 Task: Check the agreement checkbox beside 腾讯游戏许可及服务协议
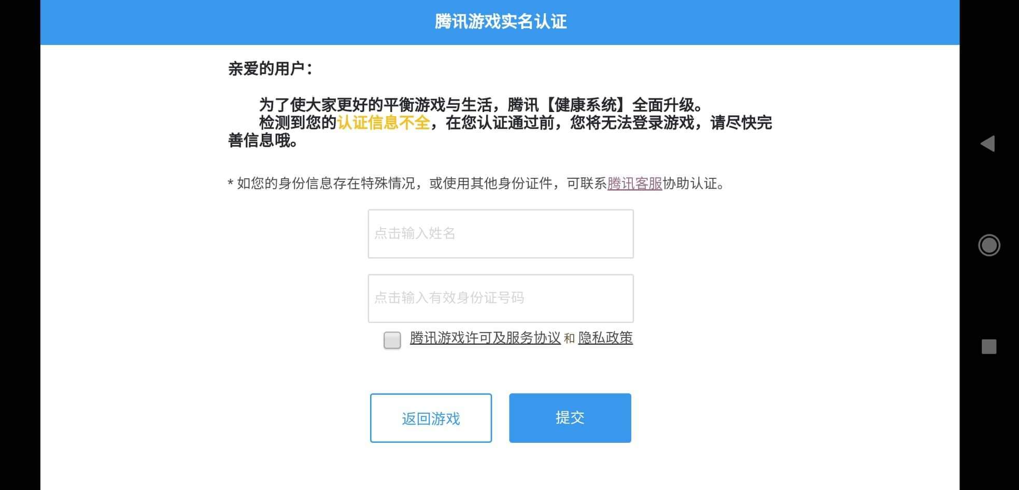[392, 340]
